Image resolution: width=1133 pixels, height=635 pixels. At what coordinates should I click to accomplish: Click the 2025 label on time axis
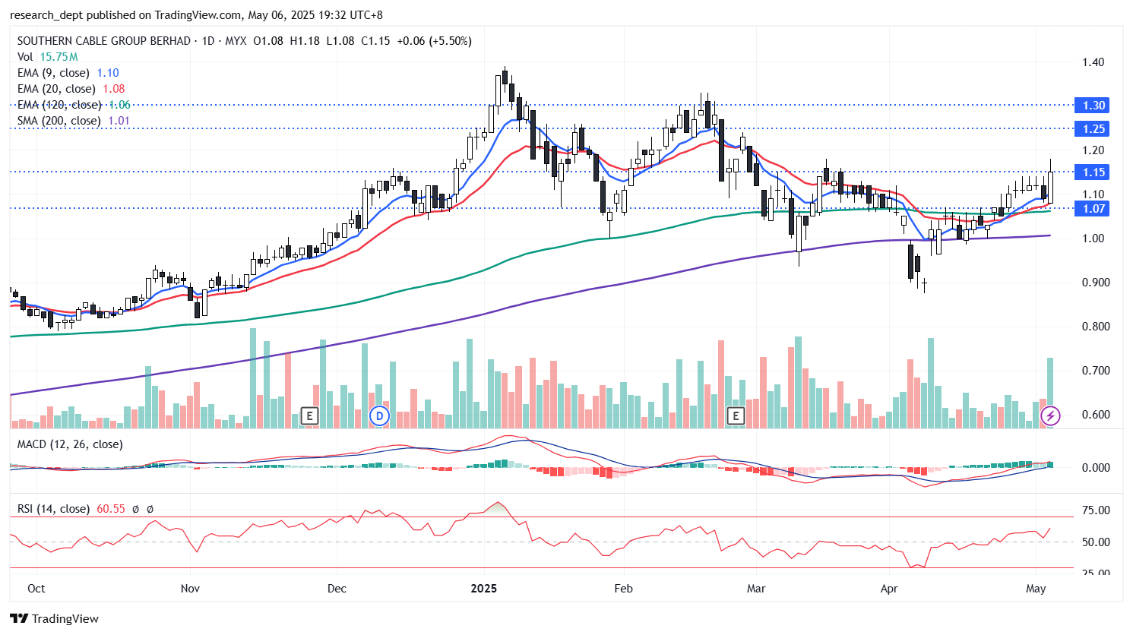pos(484,589)
